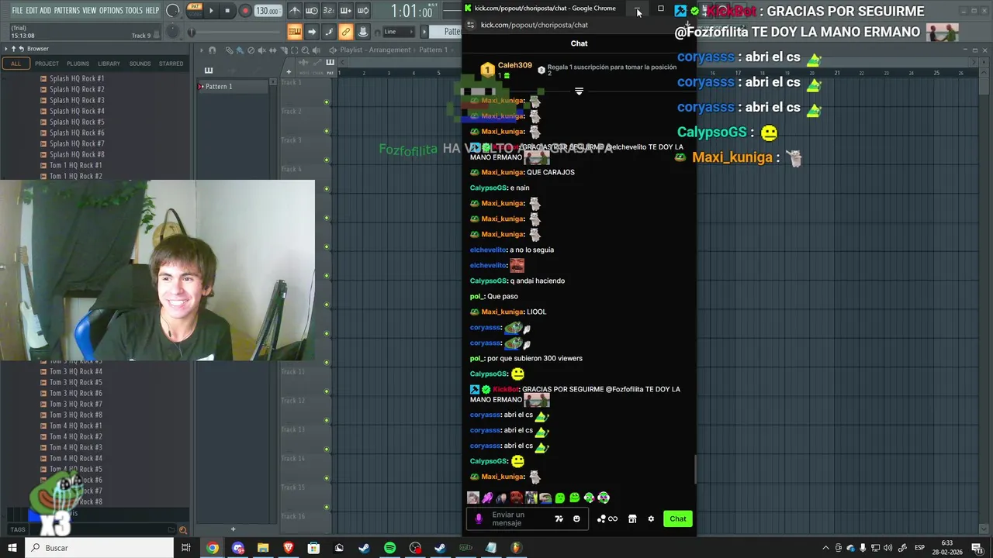
Task: Toggle wait for input before recording
Action: [x=312, y=10]
